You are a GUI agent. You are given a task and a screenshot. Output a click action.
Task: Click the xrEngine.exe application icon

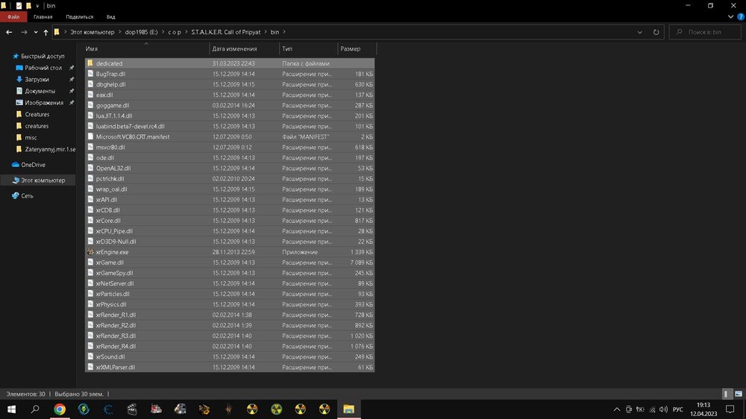[90, 252]
